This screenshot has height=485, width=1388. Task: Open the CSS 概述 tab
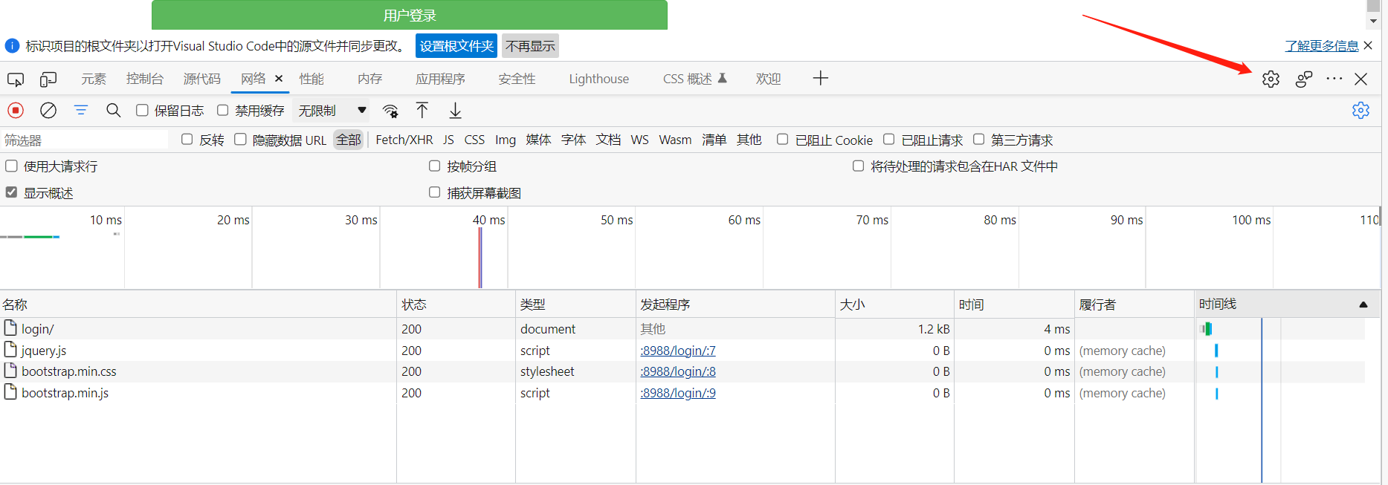click(694, 79)
